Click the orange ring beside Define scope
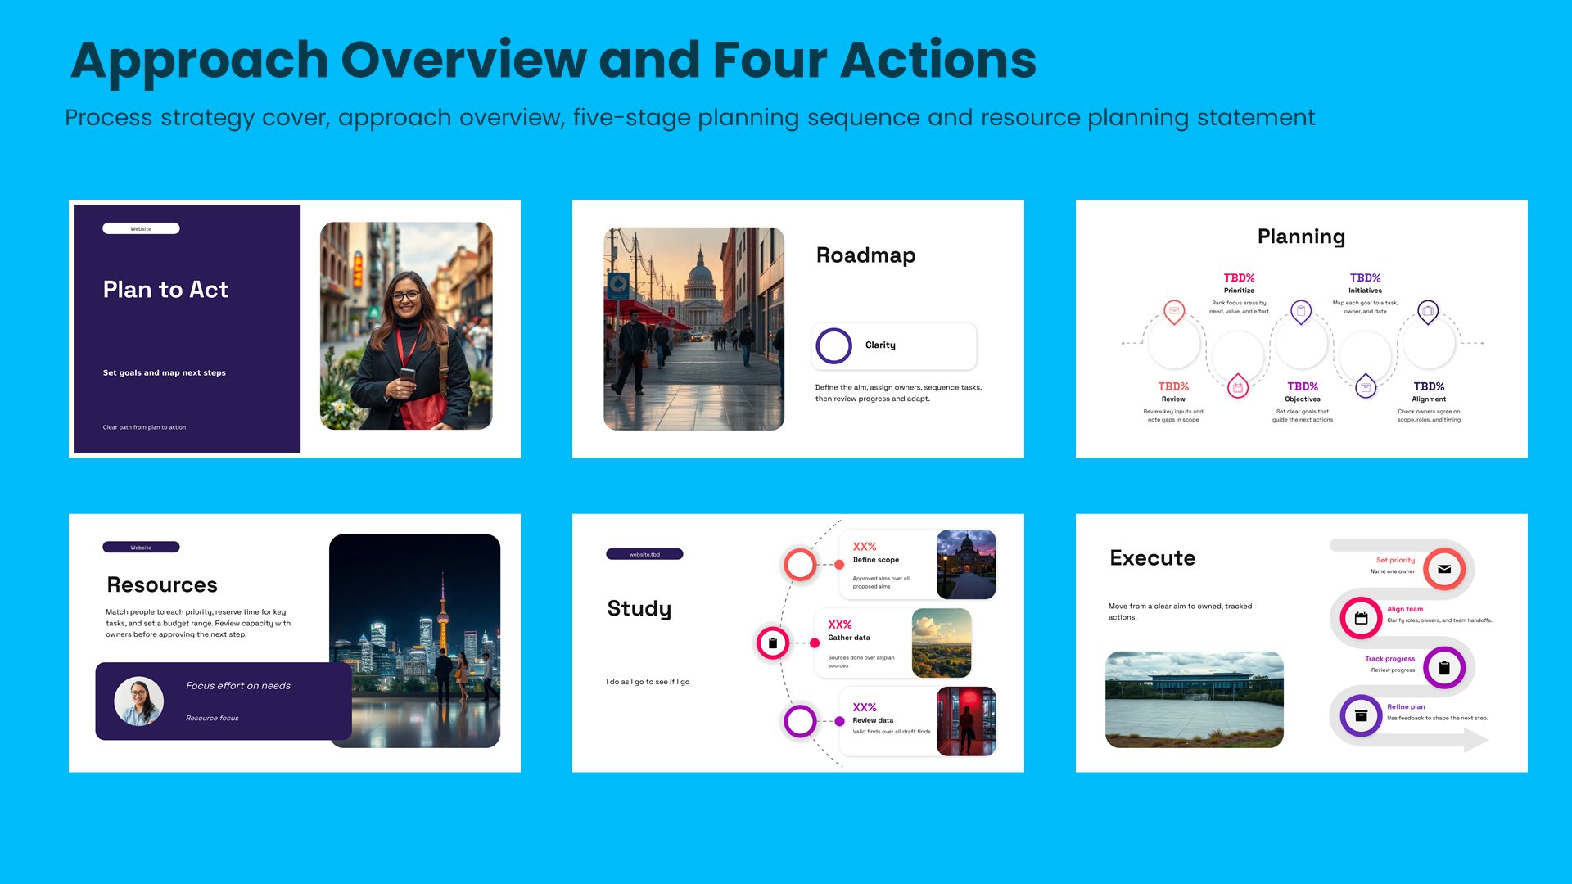Viewport: 1572px width, 884px height. click(x=800, y=564)
